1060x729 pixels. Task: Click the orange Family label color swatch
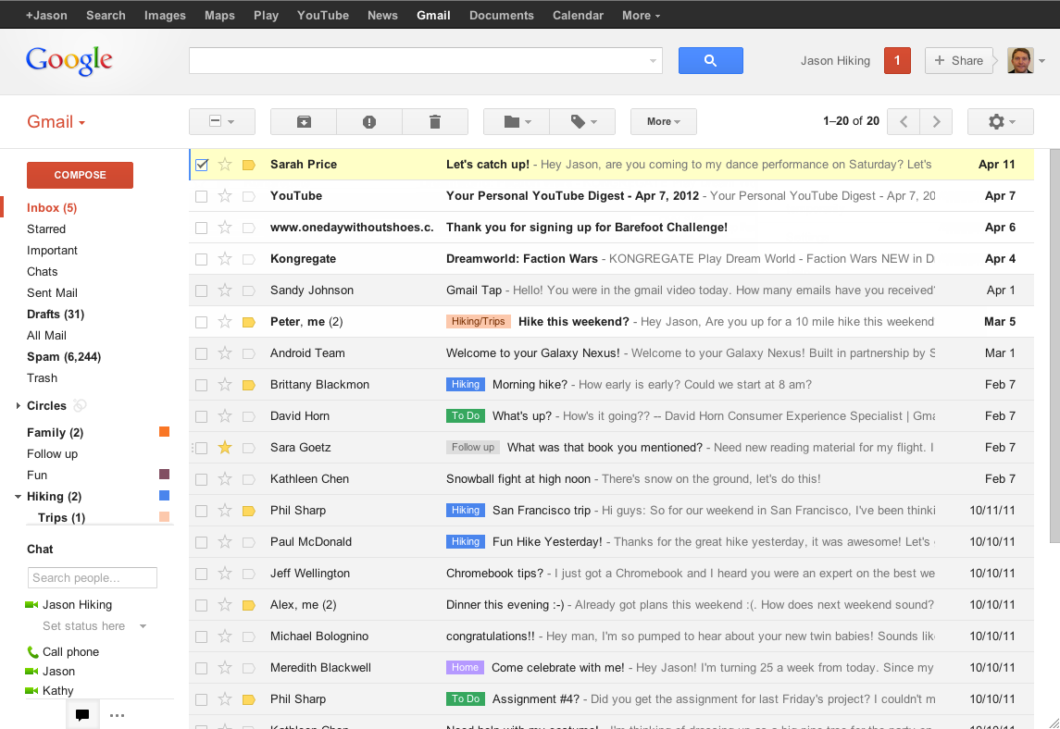point(164,432)
